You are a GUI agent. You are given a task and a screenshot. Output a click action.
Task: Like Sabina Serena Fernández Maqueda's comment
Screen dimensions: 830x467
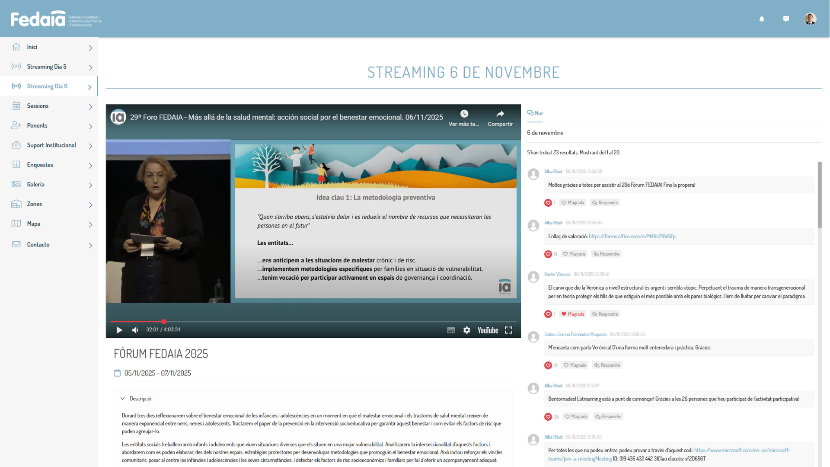(575, 365)
